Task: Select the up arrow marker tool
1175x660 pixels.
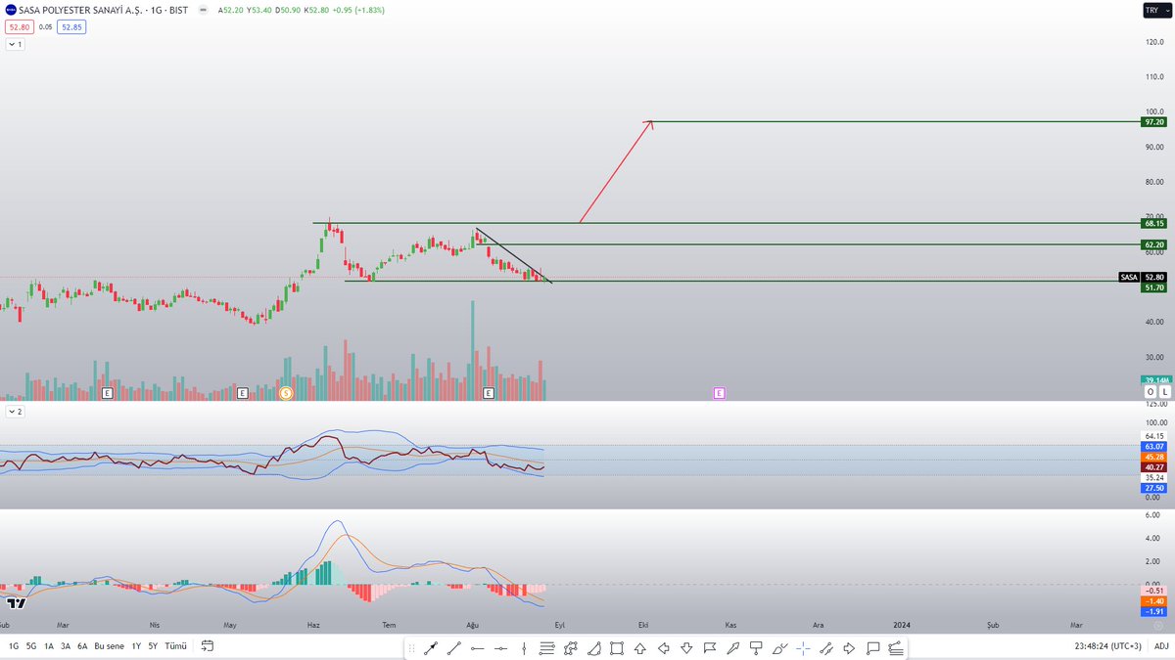Action: pos(640,647)
